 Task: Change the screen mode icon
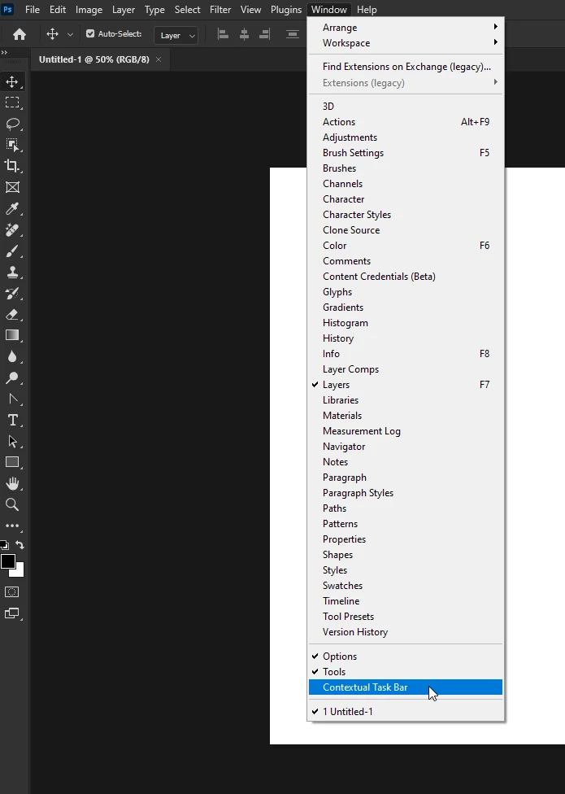[x=12, y=613]
